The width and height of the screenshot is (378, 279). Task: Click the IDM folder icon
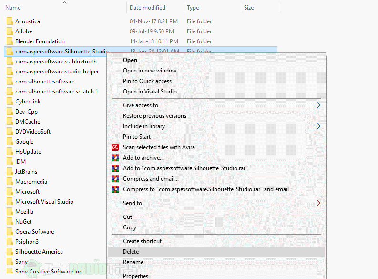point(10,161)
